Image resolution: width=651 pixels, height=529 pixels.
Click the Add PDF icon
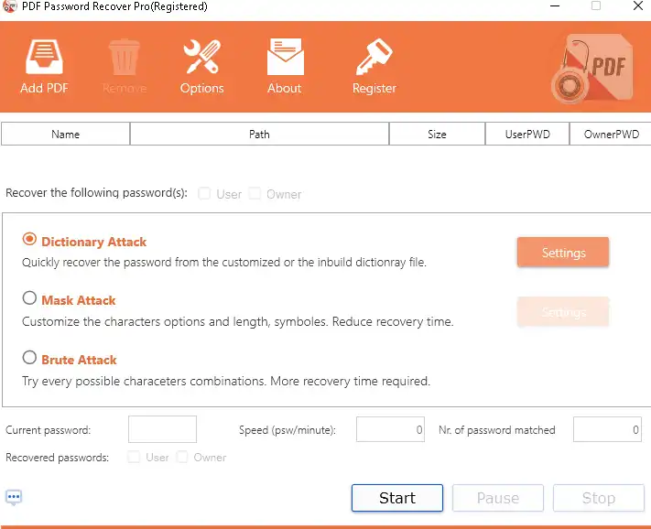44,58
